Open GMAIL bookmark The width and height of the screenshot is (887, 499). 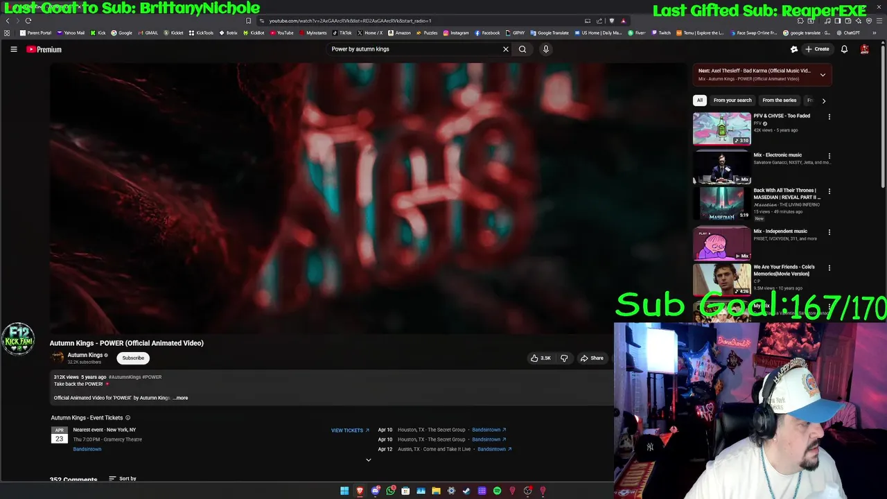pos(148,33)
